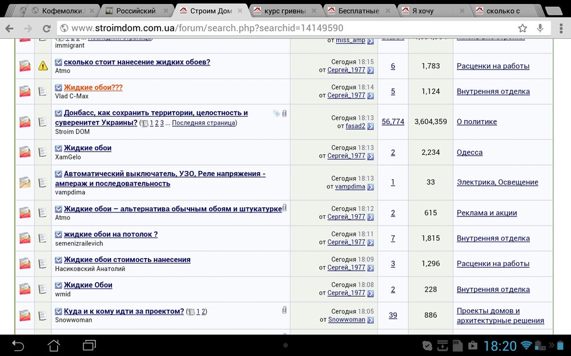Screen dimensions: 571x356
Task: Open the Skype icon in the system tray
Action: (427, 345)
